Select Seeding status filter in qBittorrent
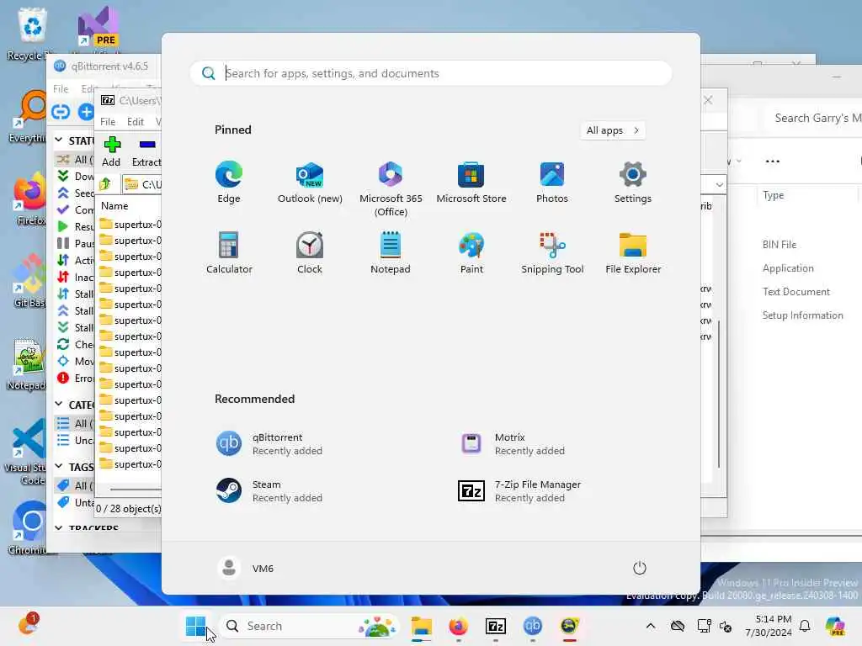This screenshot has height=646, width=862. click(75, 193)
